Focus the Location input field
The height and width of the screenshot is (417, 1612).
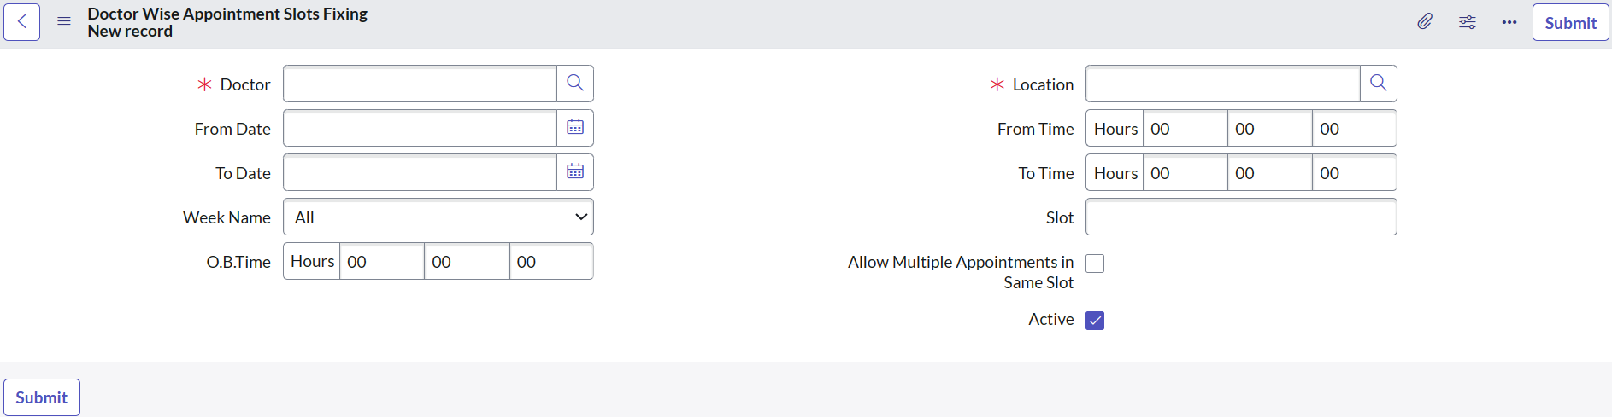click(x=1223, y=84)
